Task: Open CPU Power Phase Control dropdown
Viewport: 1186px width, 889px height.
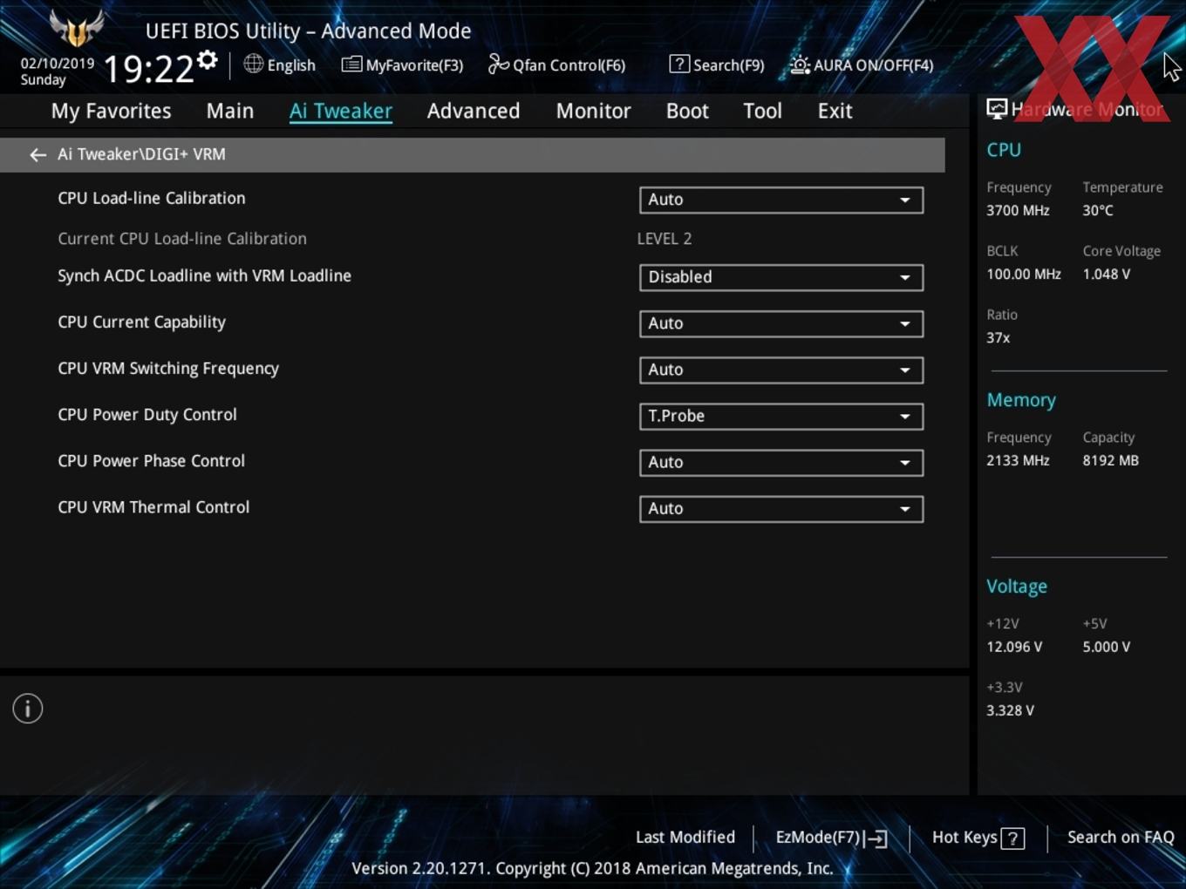Action: click(x=781, y=462)
